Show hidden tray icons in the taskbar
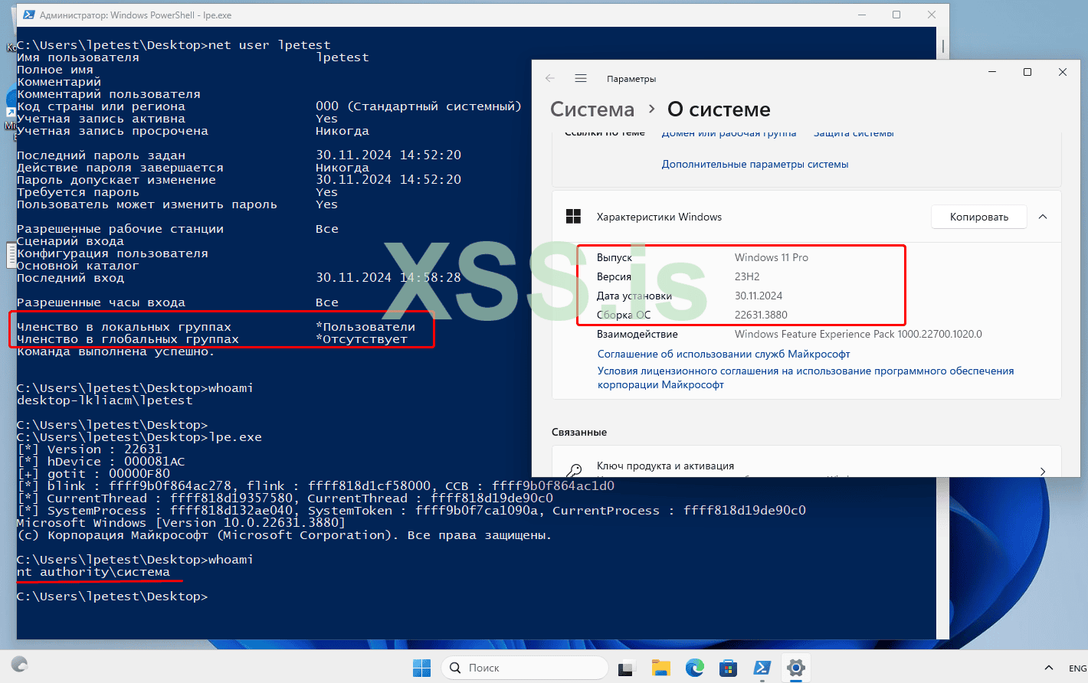The height and width of the screenshot is (683, 1088). [x=1049, y=668]
